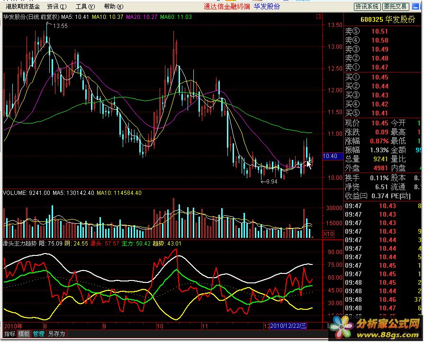Screen dimensions: 424x342
Task: Select the 买⑤ 10.41 bid row
Action: tap(383, 113)
